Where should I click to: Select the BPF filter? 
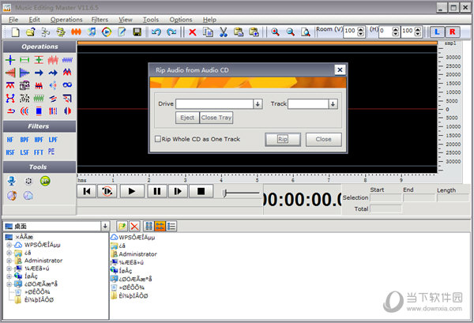pos(24,140)
